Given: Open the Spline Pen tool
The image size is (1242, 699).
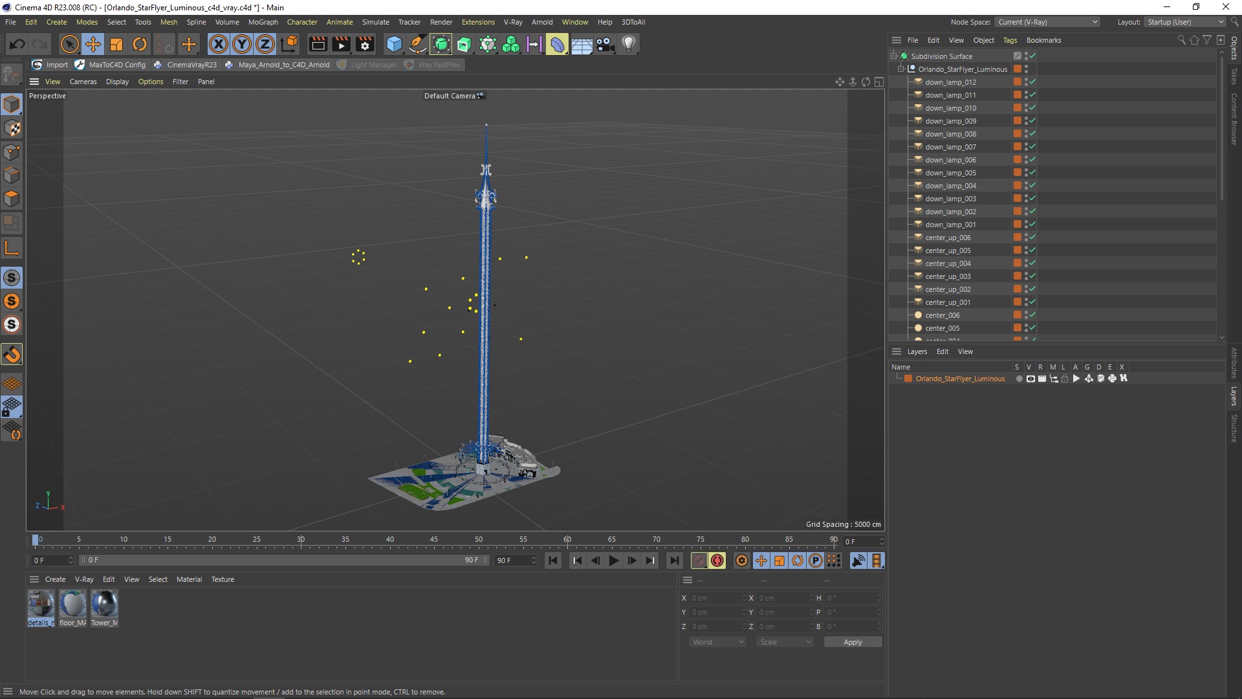Looking at the screenshot, I should tap(418, 44).
